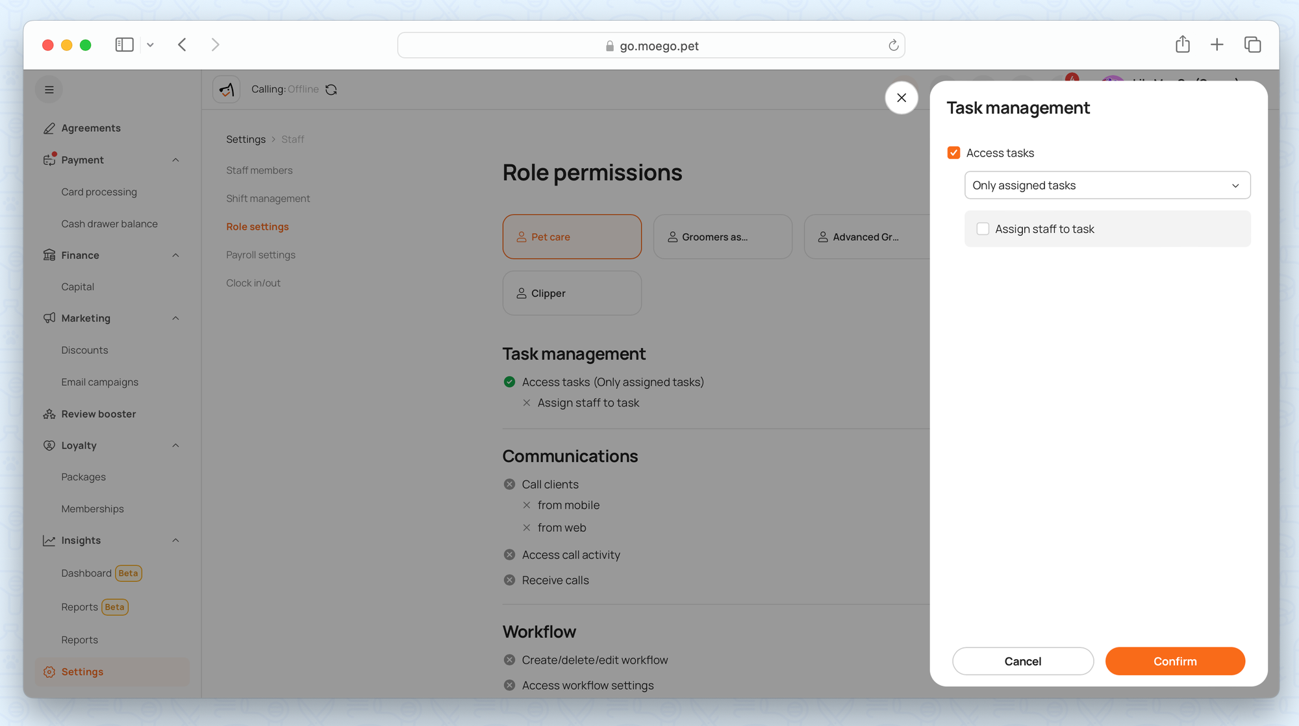Open the Only assigned tasks dropdown
The image size is (1299, 726).
pos(1107,186)
